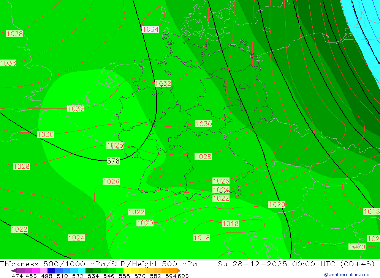Pick the cyan legend swatch
Viewport: 380px width, 278px height.
tap(82, 270)
